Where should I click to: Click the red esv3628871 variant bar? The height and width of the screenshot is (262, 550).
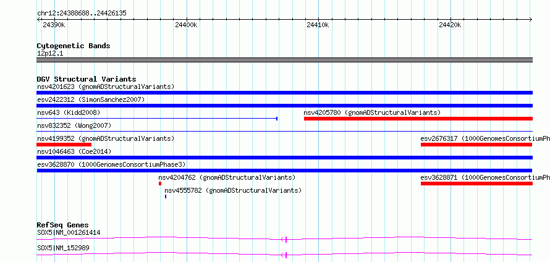click(476, 184)
